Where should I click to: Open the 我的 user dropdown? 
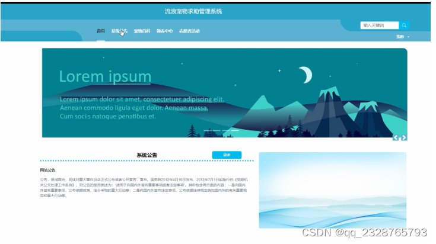click(402, 37)
